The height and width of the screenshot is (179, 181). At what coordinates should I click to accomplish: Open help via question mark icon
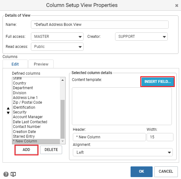coord(6,174)
